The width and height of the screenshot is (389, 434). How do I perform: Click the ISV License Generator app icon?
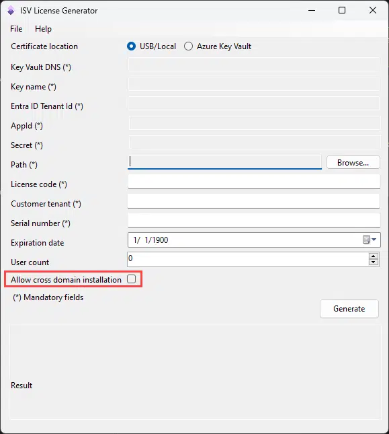point(11,11)
